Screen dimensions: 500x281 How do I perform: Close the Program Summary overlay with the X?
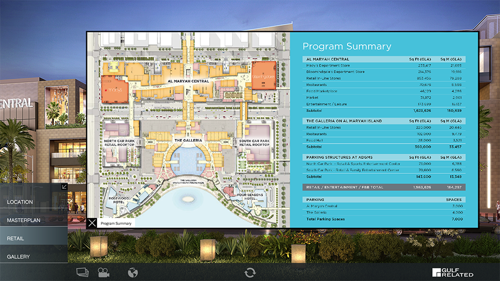(92, 222)
